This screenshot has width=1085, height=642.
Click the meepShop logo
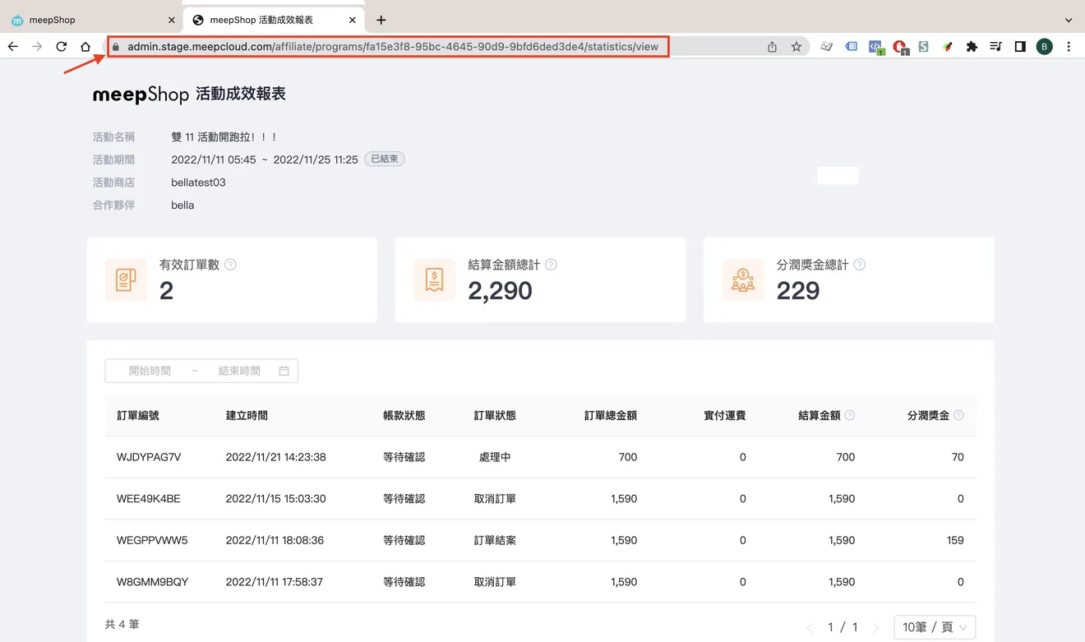tap(141, 95)
